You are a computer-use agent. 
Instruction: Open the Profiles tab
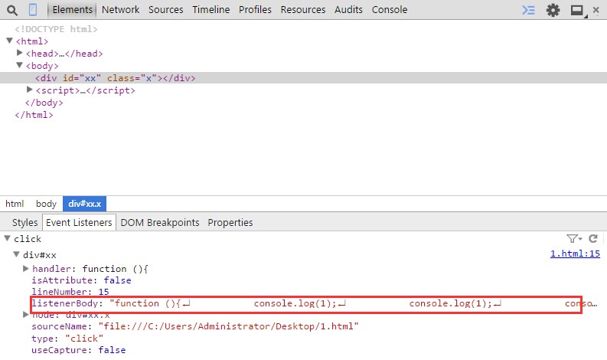point(255,10)
